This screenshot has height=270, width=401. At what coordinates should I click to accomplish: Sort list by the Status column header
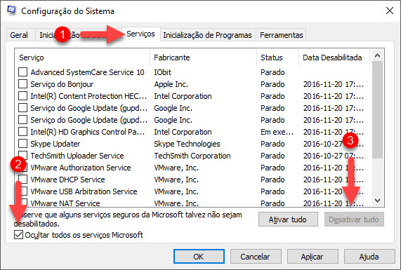coord(277,58)
